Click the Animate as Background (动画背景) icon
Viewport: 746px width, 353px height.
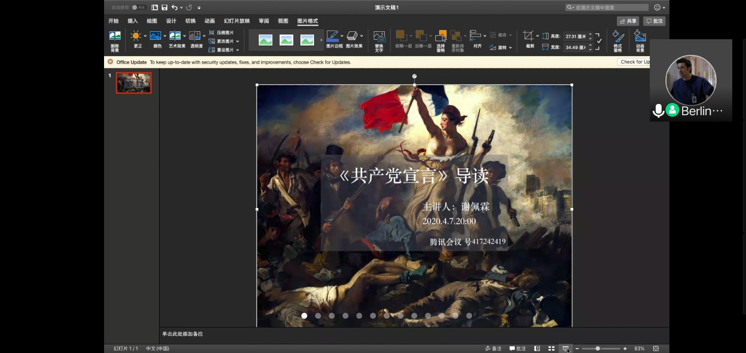[x=640, y=36]
